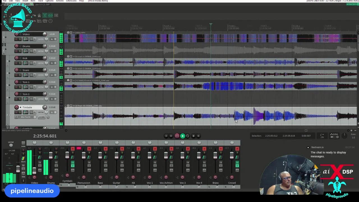This screenshot has height=202, width=359.
Task: Solo the Drums track in track panel
Action: tap(20, 51)
